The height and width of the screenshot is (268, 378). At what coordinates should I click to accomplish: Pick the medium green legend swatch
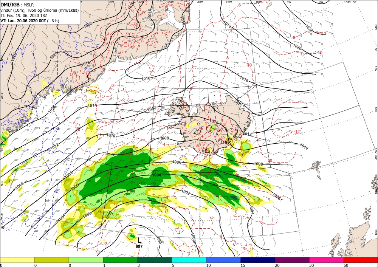click(120, 260)
